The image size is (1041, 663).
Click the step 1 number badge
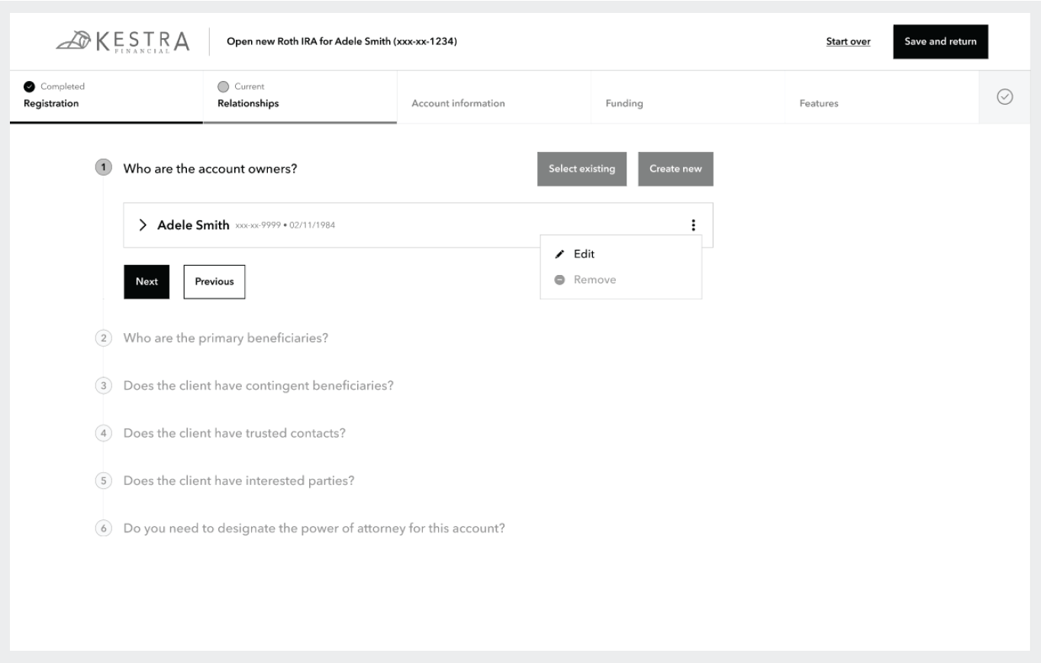102,168
